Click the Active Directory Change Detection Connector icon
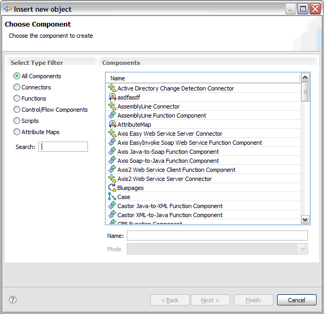Viewport: 324px width, 314px height. pyautogui.click(x=112, y=88)
